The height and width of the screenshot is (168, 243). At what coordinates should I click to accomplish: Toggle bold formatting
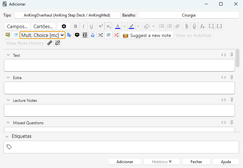(x=75, y=27)
